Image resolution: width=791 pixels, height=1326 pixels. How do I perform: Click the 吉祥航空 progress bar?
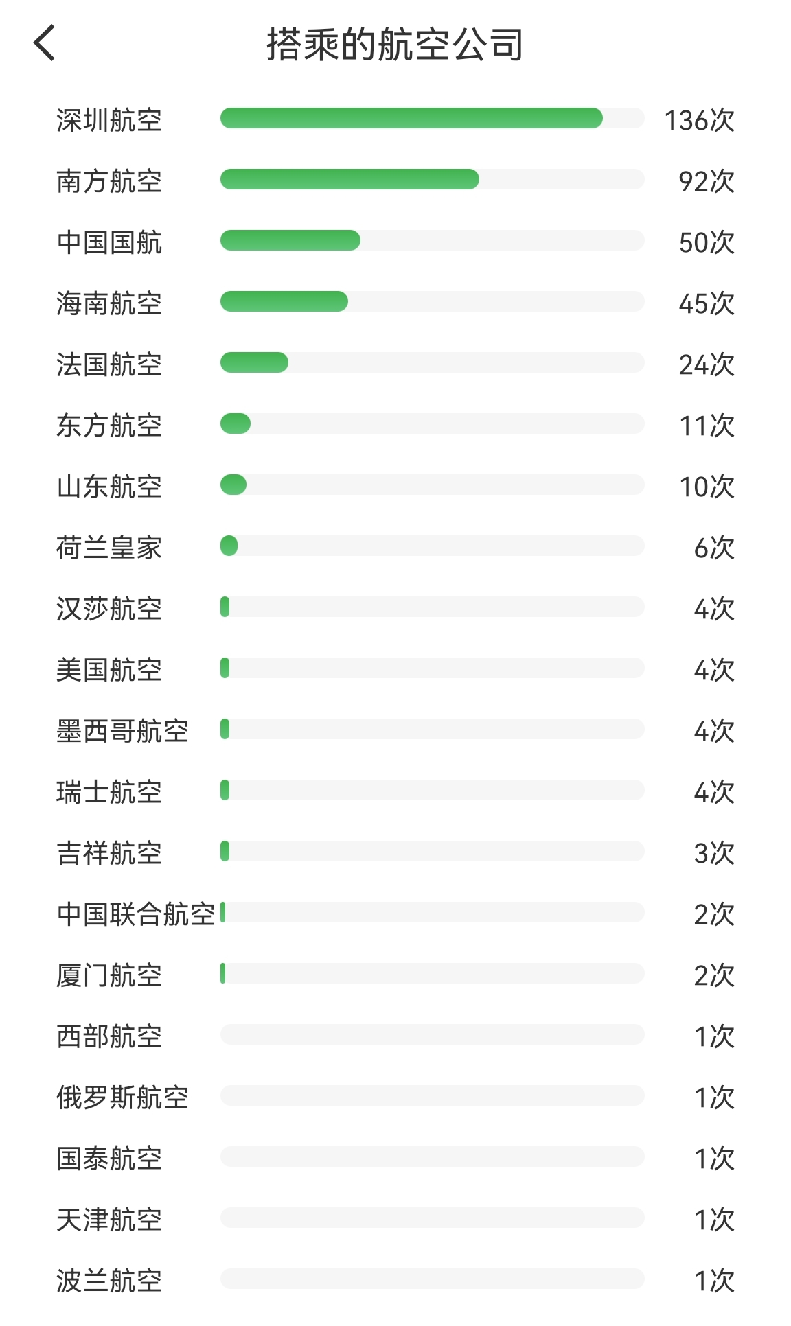[432, 851]
